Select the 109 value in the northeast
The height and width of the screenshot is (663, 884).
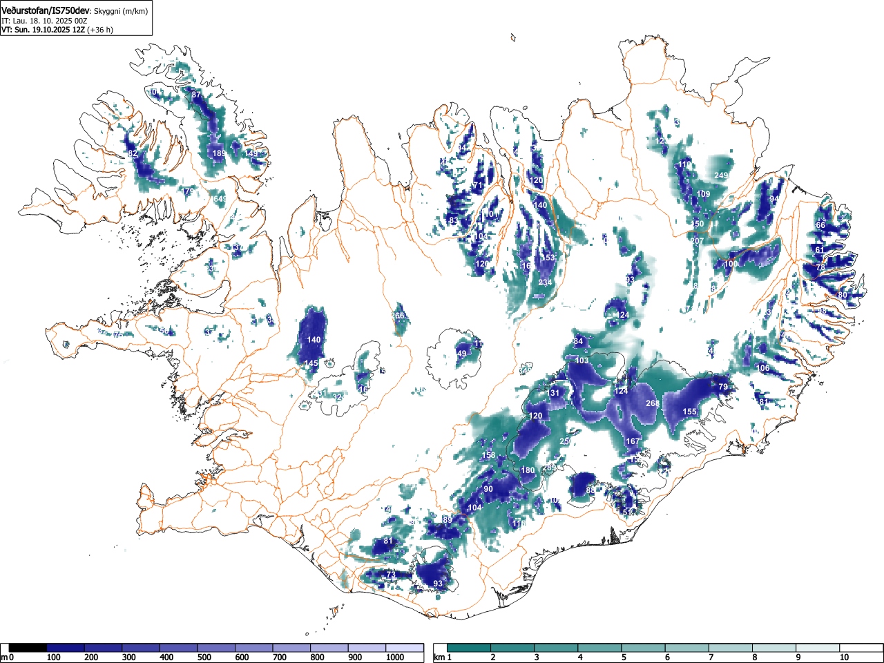pyautogui.click(x=703, y=194)
